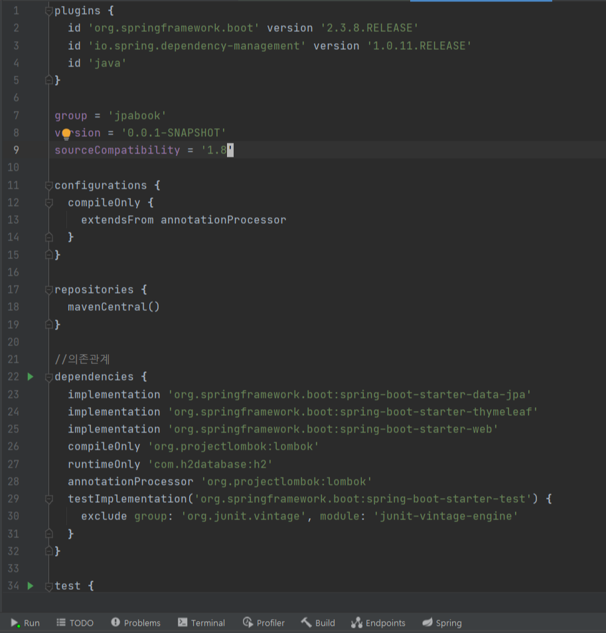Click fold end marker on line 14

(x=49, y=237)
